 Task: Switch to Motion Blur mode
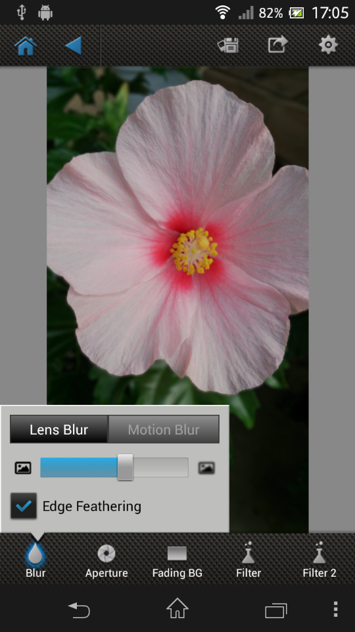(x=164, y=429)
